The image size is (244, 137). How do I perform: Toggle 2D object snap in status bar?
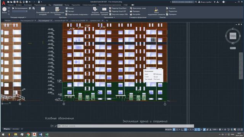click(199, 129)
